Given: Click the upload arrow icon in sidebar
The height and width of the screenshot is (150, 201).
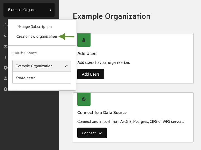Looking at the screenshot, I should [x=6, y=57].
